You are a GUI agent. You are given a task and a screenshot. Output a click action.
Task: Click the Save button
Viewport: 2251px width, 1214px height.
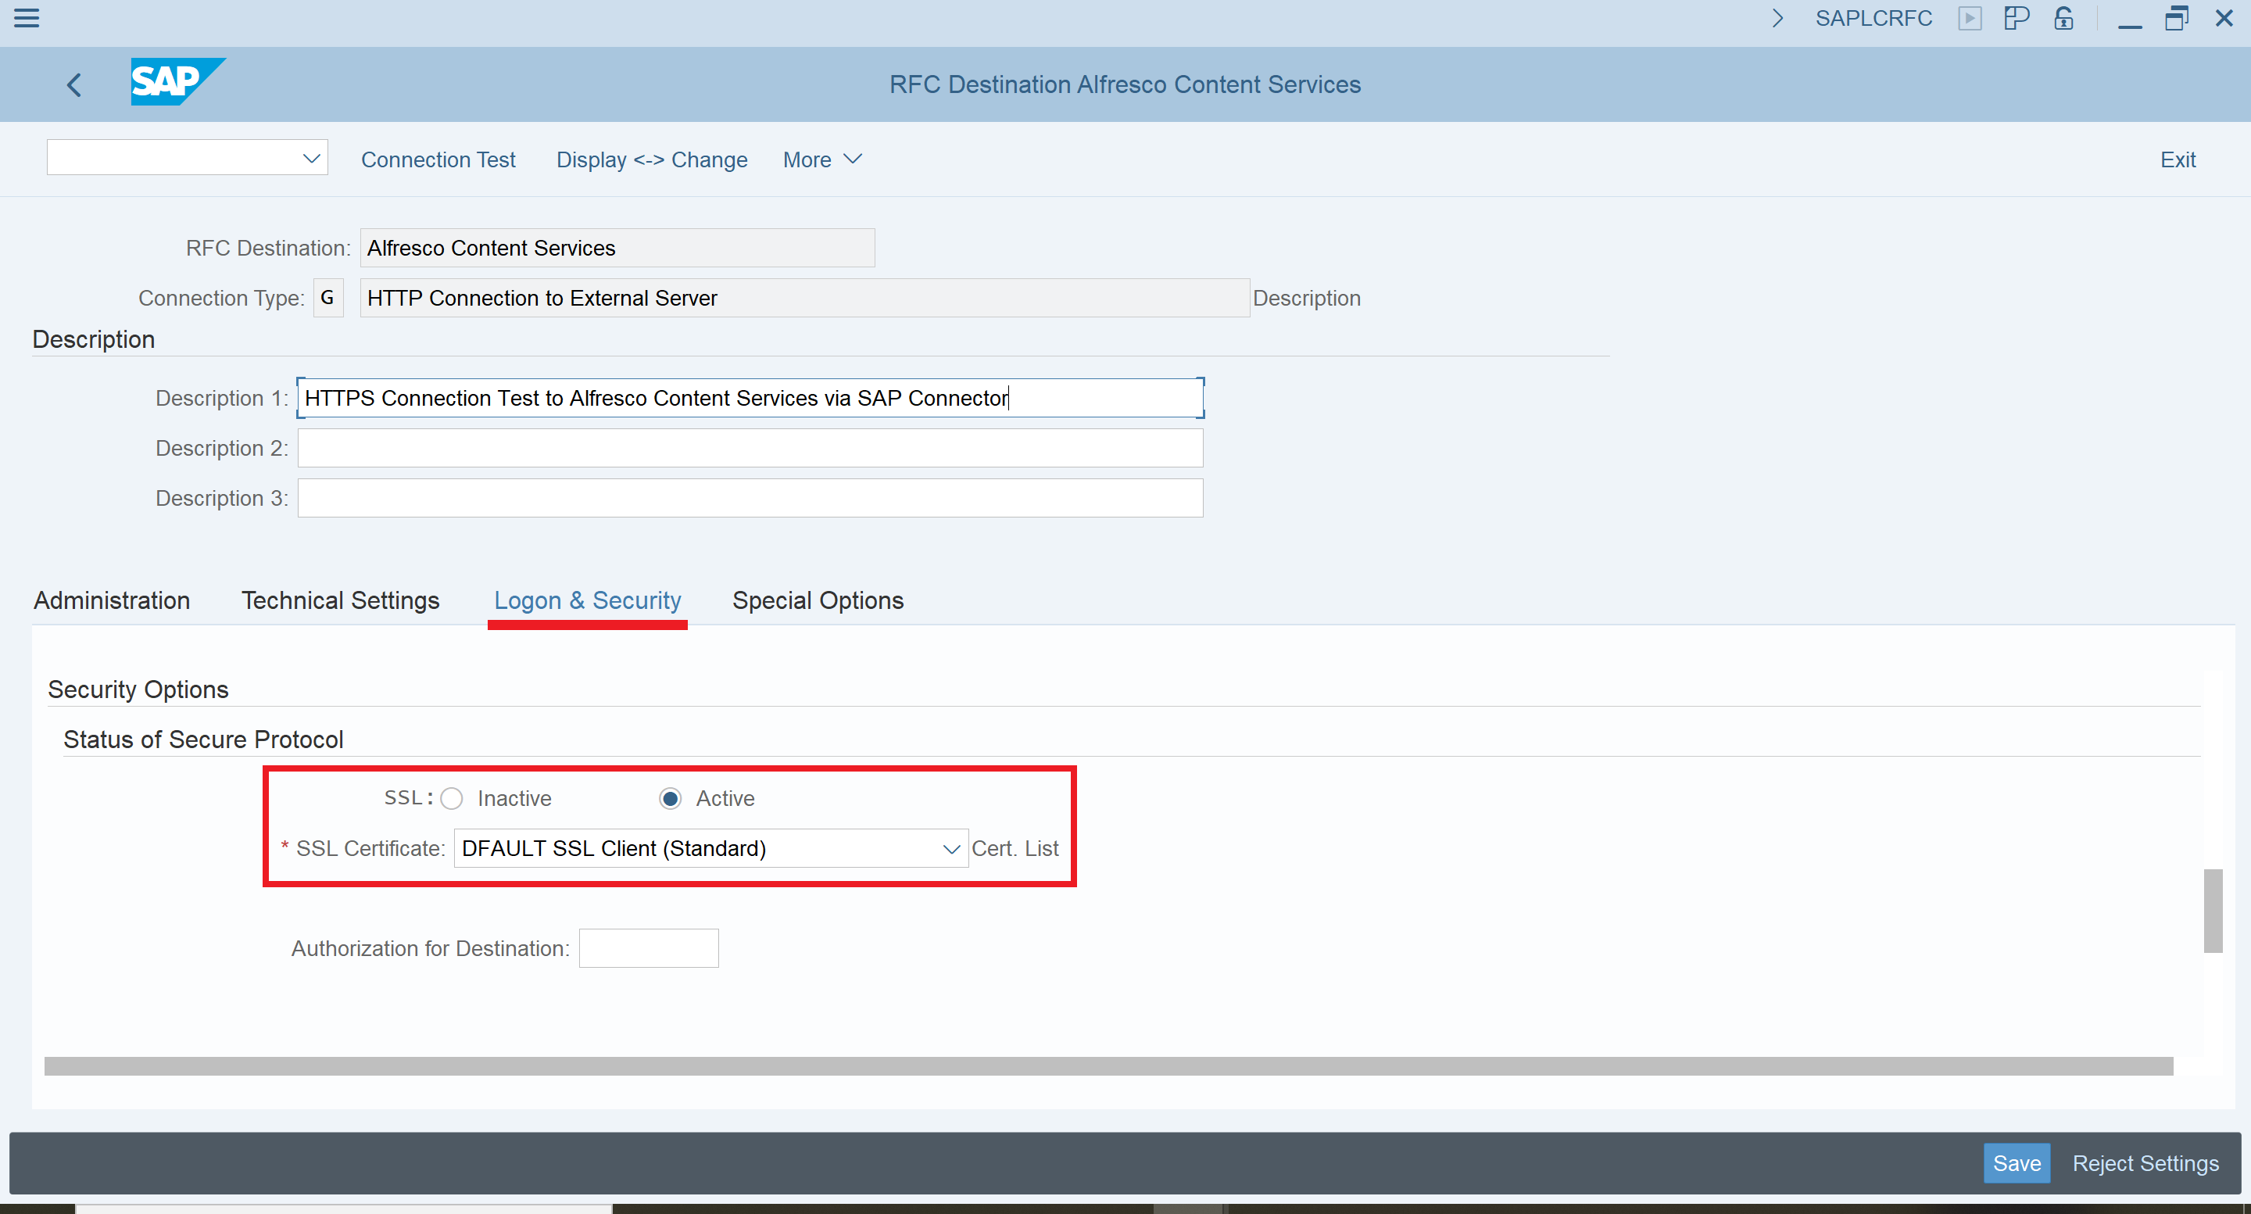click(x=2016, y=1163)
